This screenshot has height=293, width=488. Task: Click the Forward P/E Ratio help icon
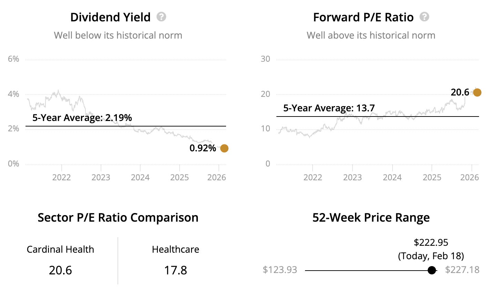point(424,17)
